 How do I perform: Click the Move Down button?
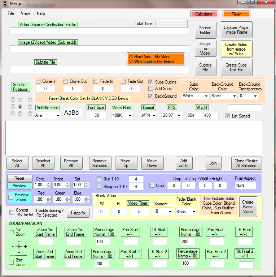coord(153,163)
